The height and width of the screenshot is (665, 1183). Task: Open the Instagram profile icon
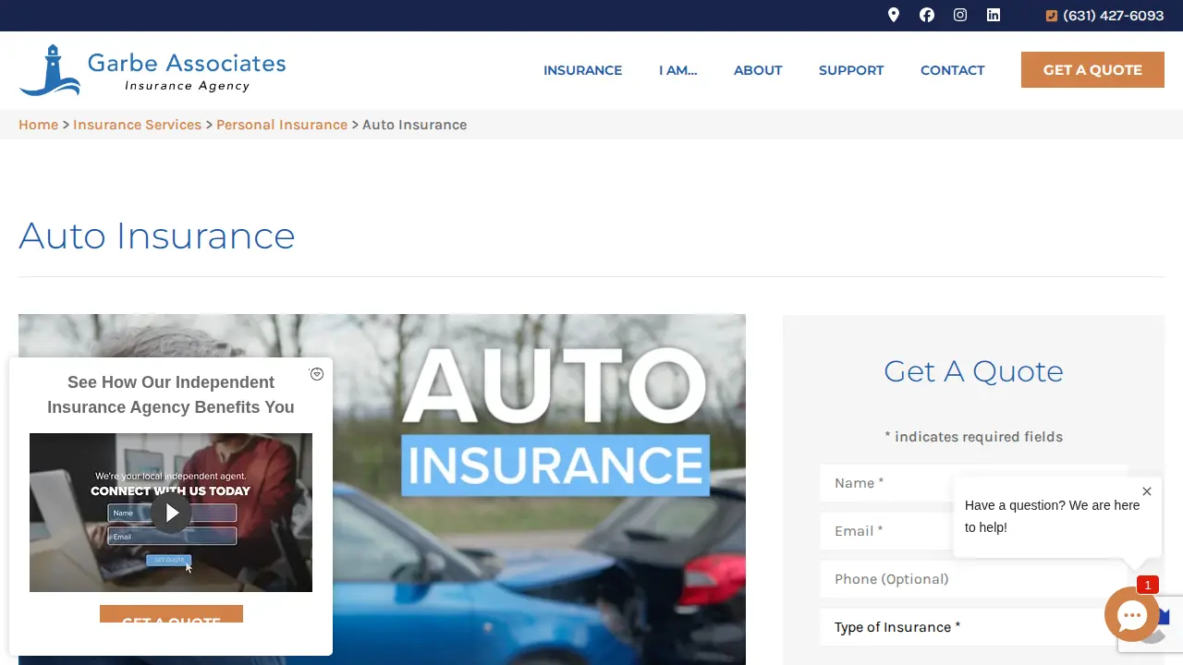[960, 15]
